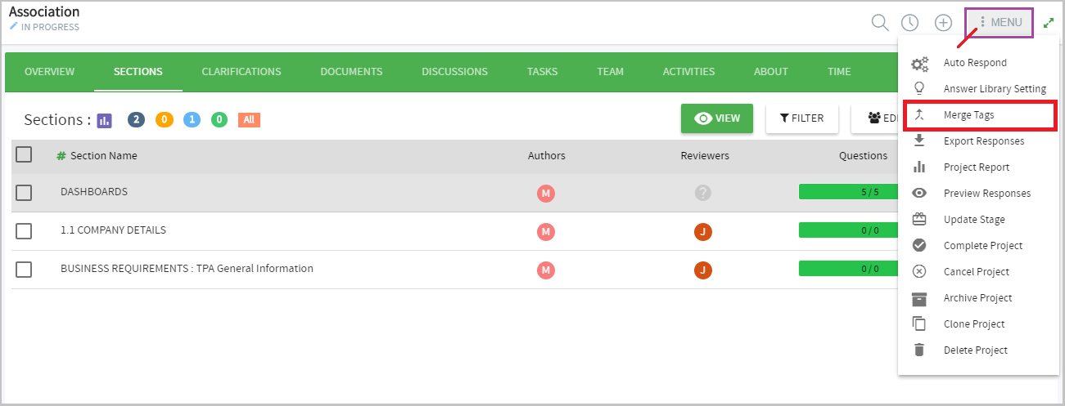Click the 0 / 0 progress bar for 1.1 COMPANY DETAILS

pos(848,230)
